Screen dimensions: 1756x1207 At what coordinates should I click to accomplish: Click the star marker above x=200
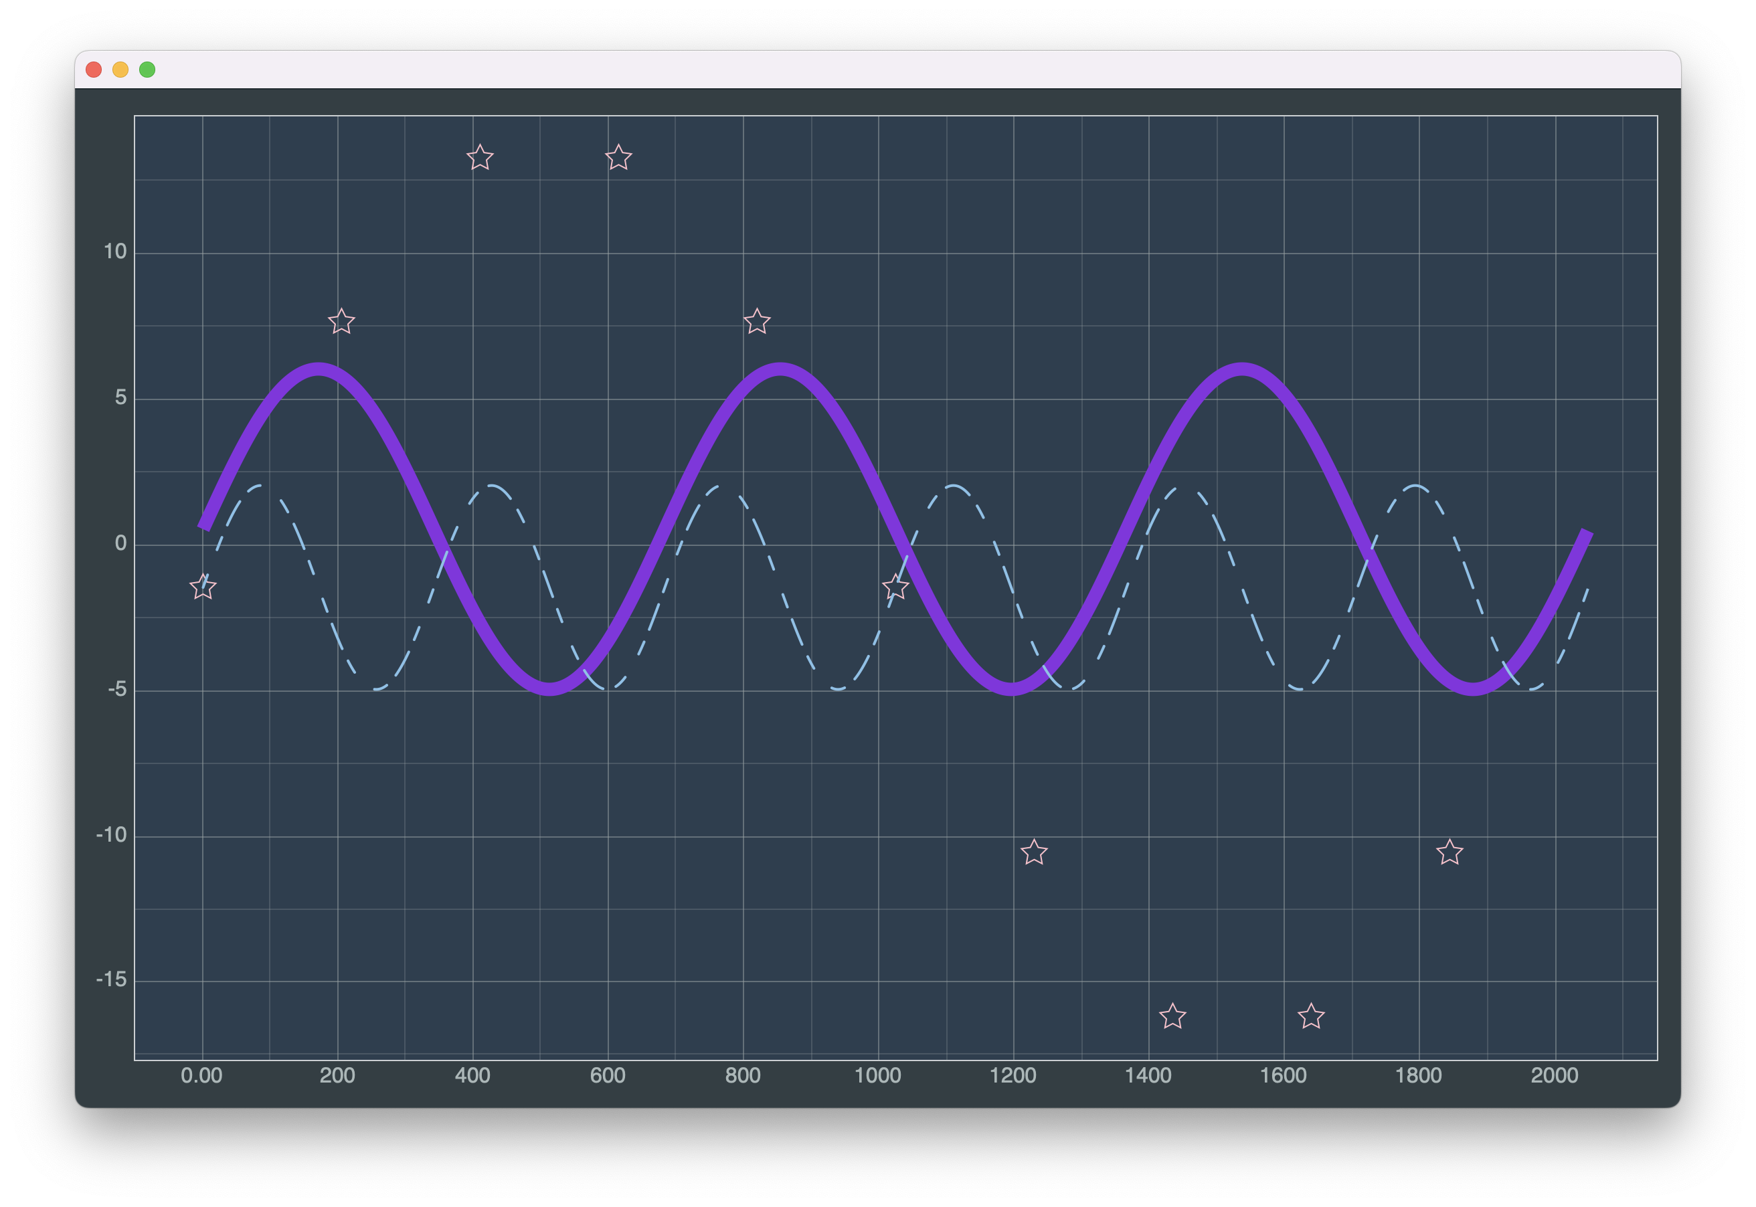(x=341, y=322)
